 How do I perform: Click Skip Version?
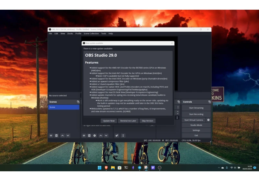(147, 121)
